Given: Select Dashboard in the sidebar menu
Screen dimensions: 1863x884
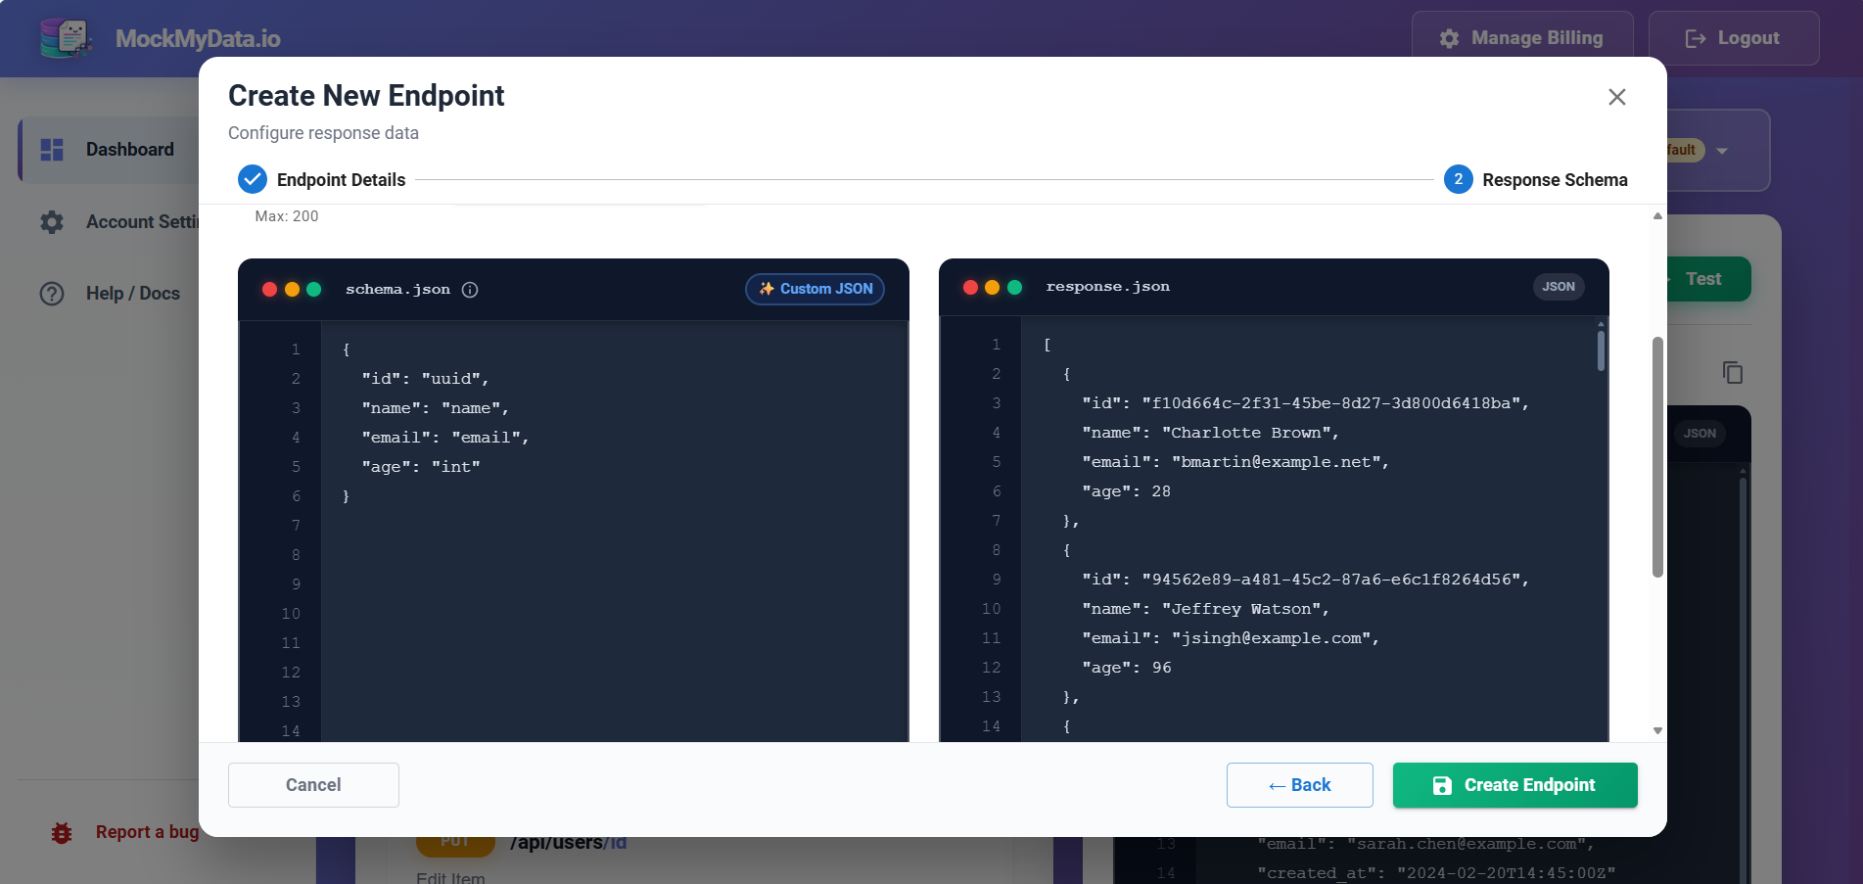Looking at the screenshot, I should 128,149.
